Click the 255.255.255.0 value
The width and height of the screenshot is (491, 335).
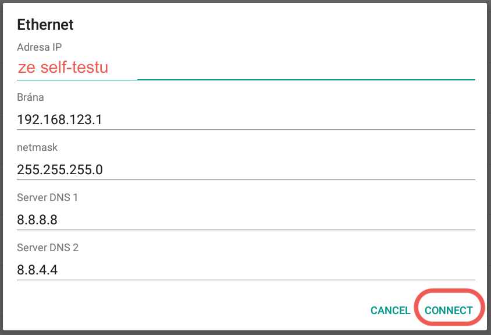[x=60, y=170]
